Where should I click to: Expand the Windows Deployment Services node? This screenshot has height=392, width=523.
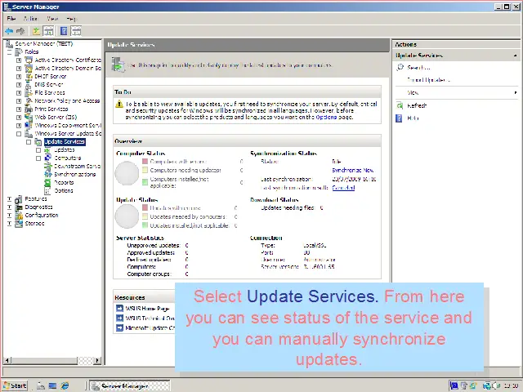tap(19, 126)
